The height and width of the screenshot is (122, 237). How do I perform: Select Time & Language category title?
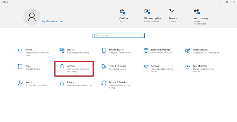coord(118,66)
